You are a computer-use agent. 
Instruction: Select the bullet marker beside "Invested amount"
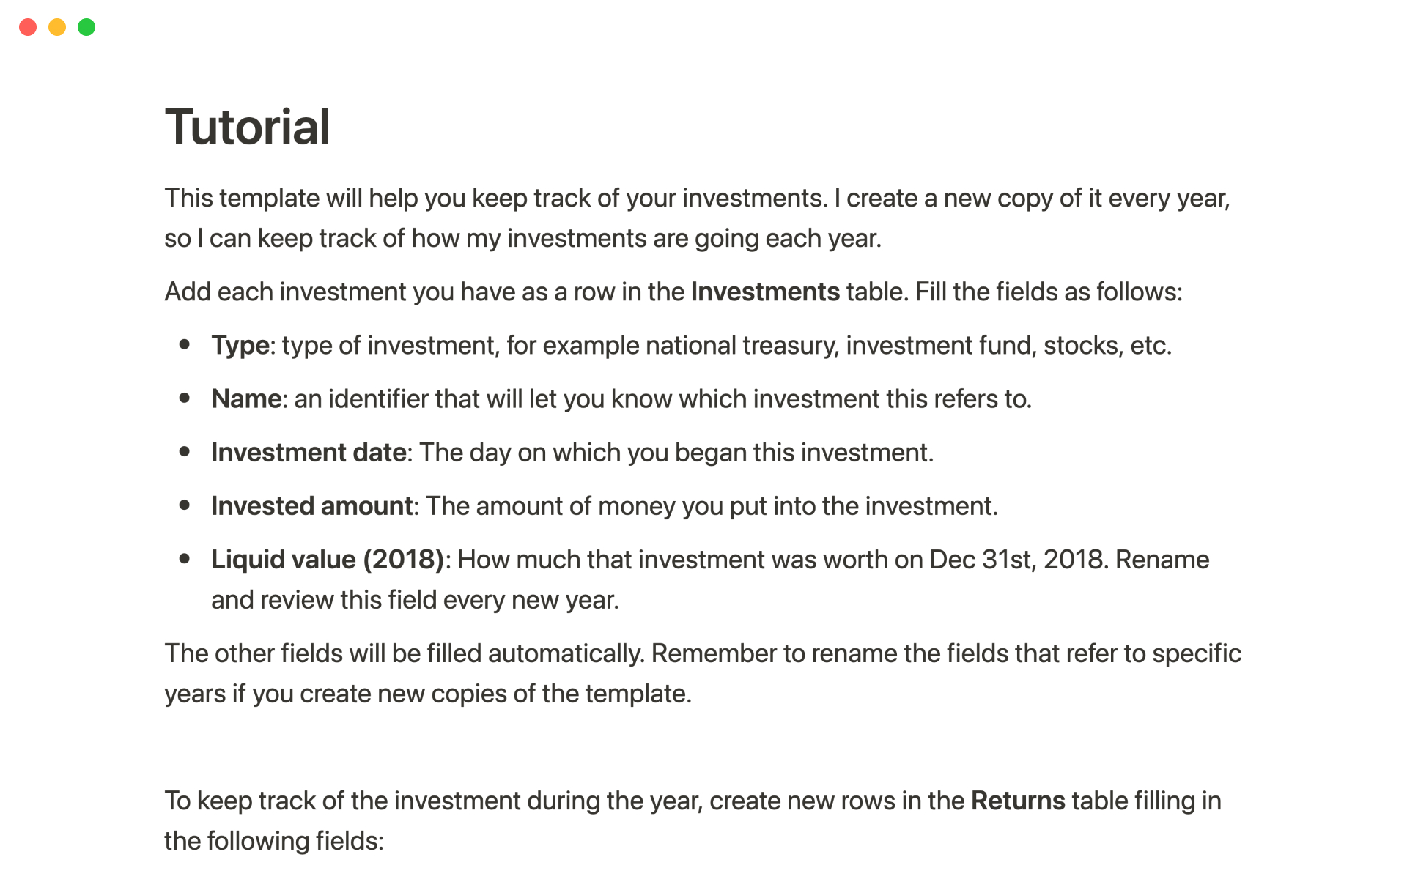coord(185,505)
